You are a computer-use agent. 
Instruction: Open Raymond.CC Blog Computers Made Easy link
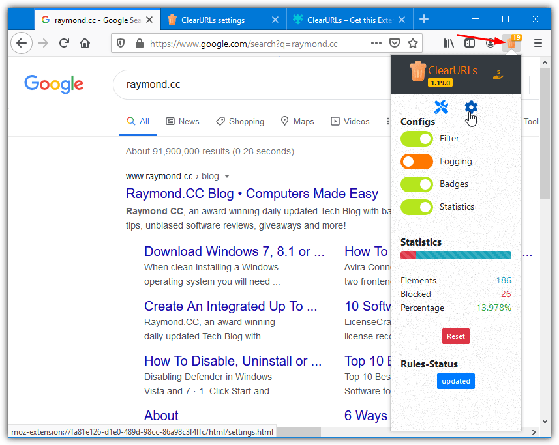point(252,194)
